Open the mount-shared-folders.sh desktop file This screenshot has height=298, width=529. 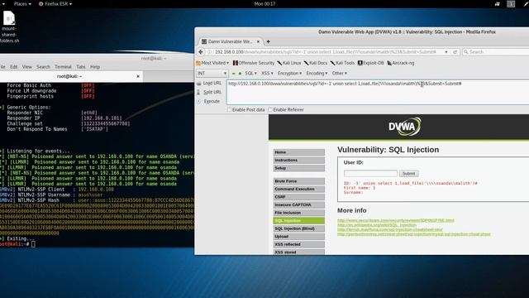(x=9, y=27)
